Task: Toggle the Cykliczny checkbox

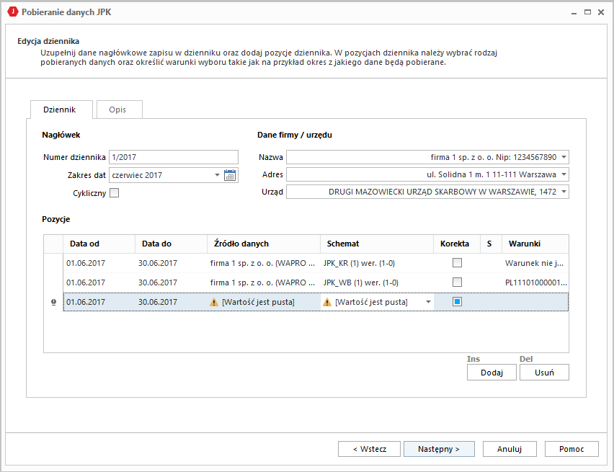Action: click(x=114, y=193)
